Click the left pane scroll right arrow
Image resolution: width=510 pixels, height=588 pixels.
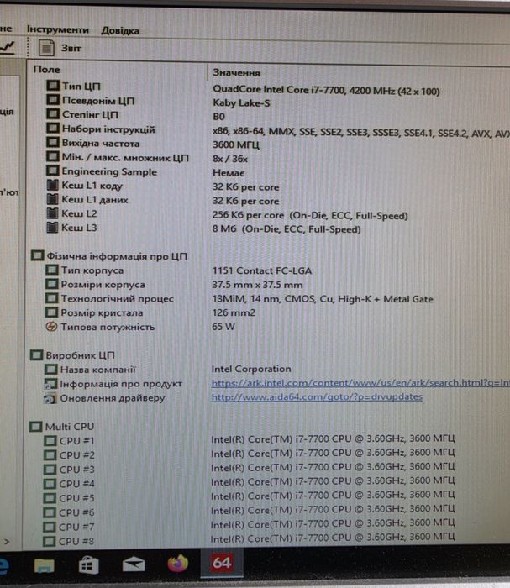(x=7, y=542)
